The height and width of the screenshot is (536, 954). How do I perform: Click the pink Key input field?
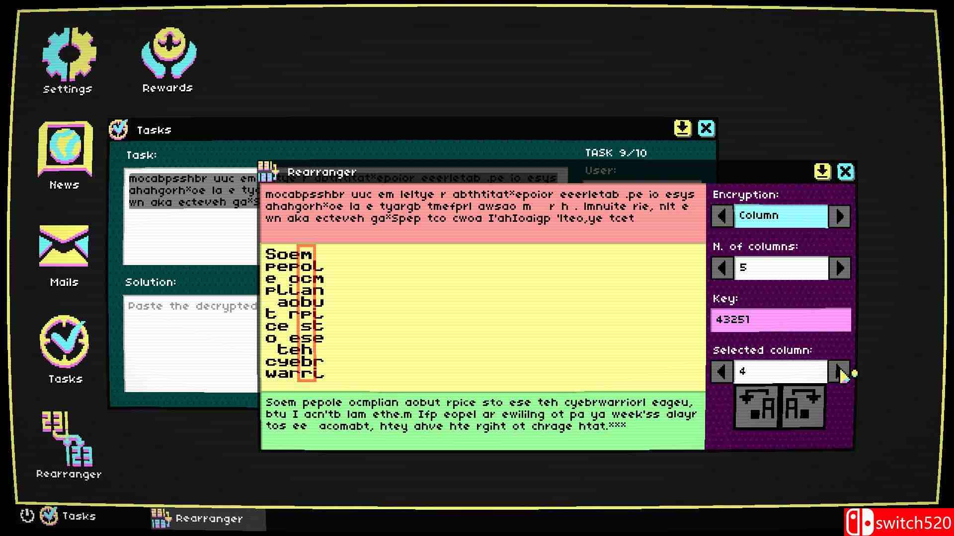tap(781, 320)
